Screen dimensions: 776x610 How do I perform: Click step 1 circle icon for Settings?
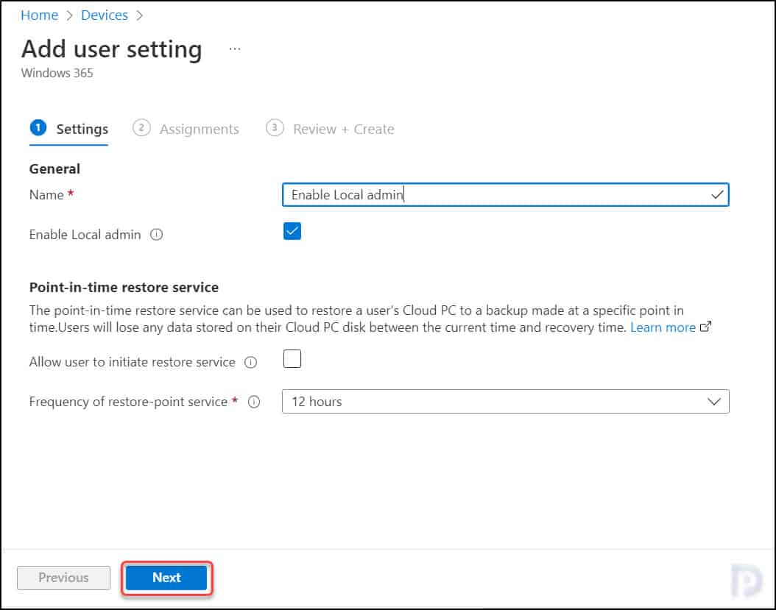pyautogui.click(x=38, y=127)
